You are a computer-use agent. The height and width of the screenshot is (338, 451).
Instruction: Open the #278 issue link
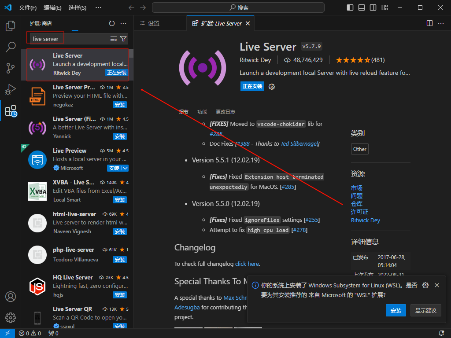299,230
